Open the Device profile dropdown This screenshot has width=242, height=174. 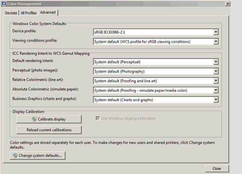[x=216, y=32]
